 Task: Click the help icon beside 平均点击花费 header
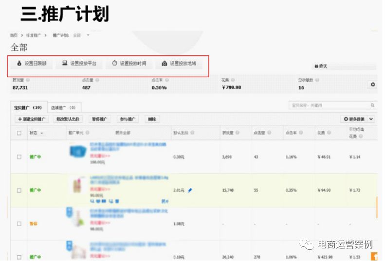pos(361,136)
